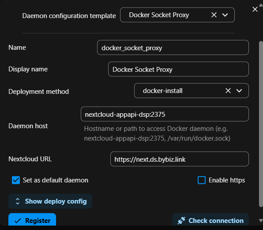
Task: Enable https checkbox
Action: (x=202, y=180)
